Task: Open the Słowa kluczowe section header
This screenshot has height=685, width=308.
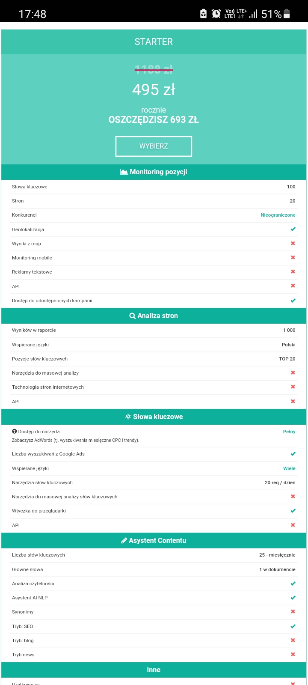Action: click(x=154, y=417)
